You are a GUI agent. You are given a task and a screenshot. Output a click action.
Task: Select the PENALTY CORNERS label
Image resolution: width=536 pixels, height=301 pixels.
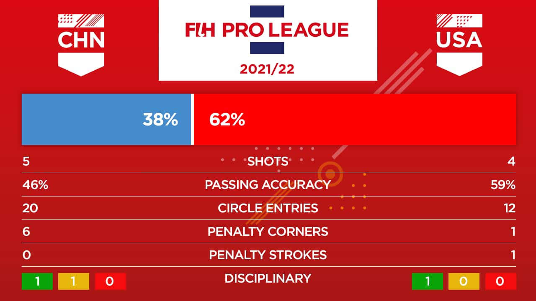[268, 232]
